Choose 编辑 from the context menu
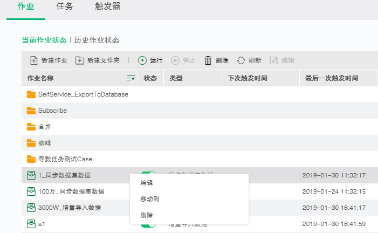The height and width of the screenshot is (233, 378). (x=146, y=182)
